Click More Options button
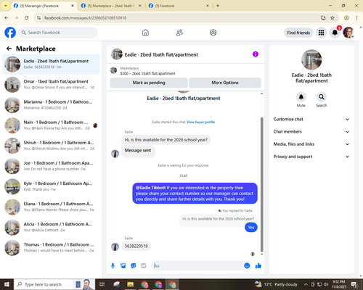Viewport: 363px width, 290px height. click(x=225, y=83)
